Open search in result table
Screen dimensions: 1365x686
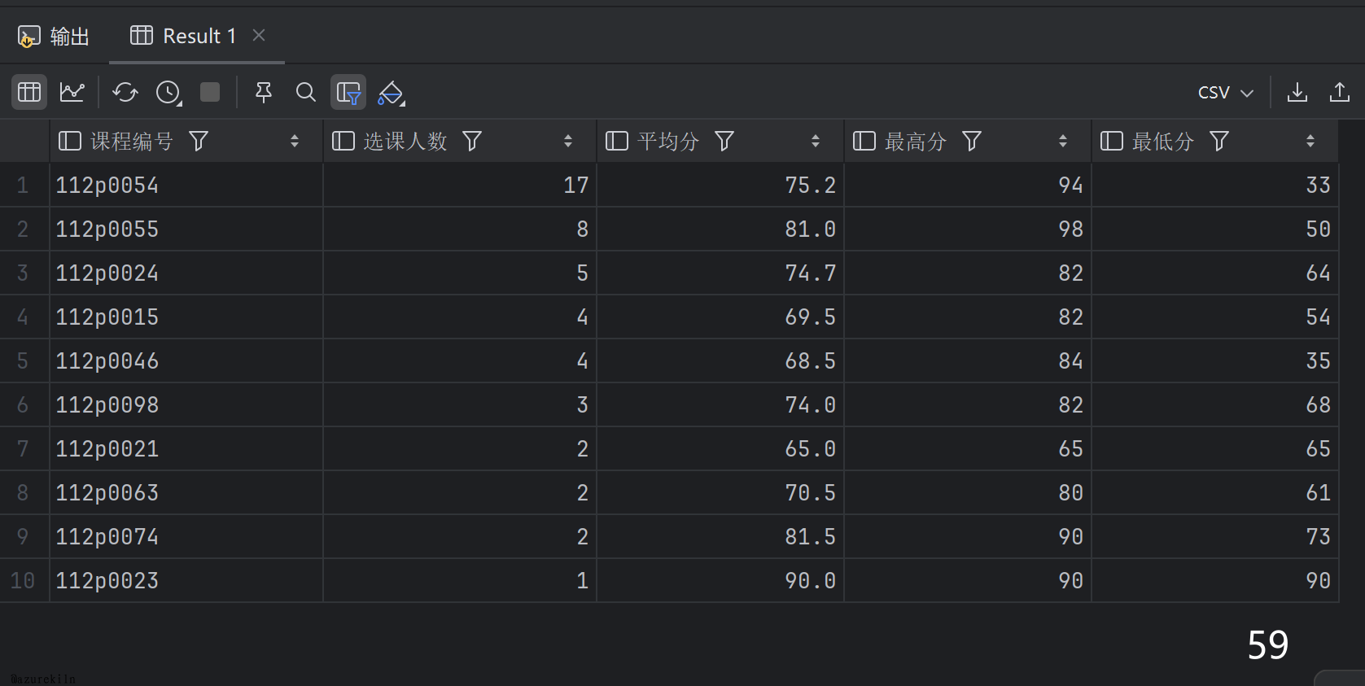point(305,92)
